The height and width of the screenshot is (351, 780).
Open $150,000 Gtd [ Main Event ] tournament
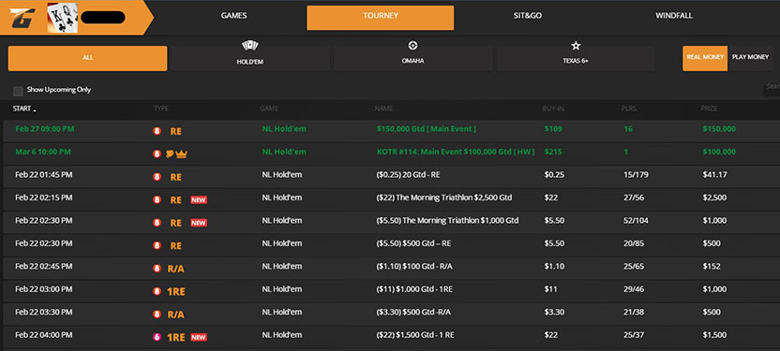pyautogui.click(x=426, y=129)
